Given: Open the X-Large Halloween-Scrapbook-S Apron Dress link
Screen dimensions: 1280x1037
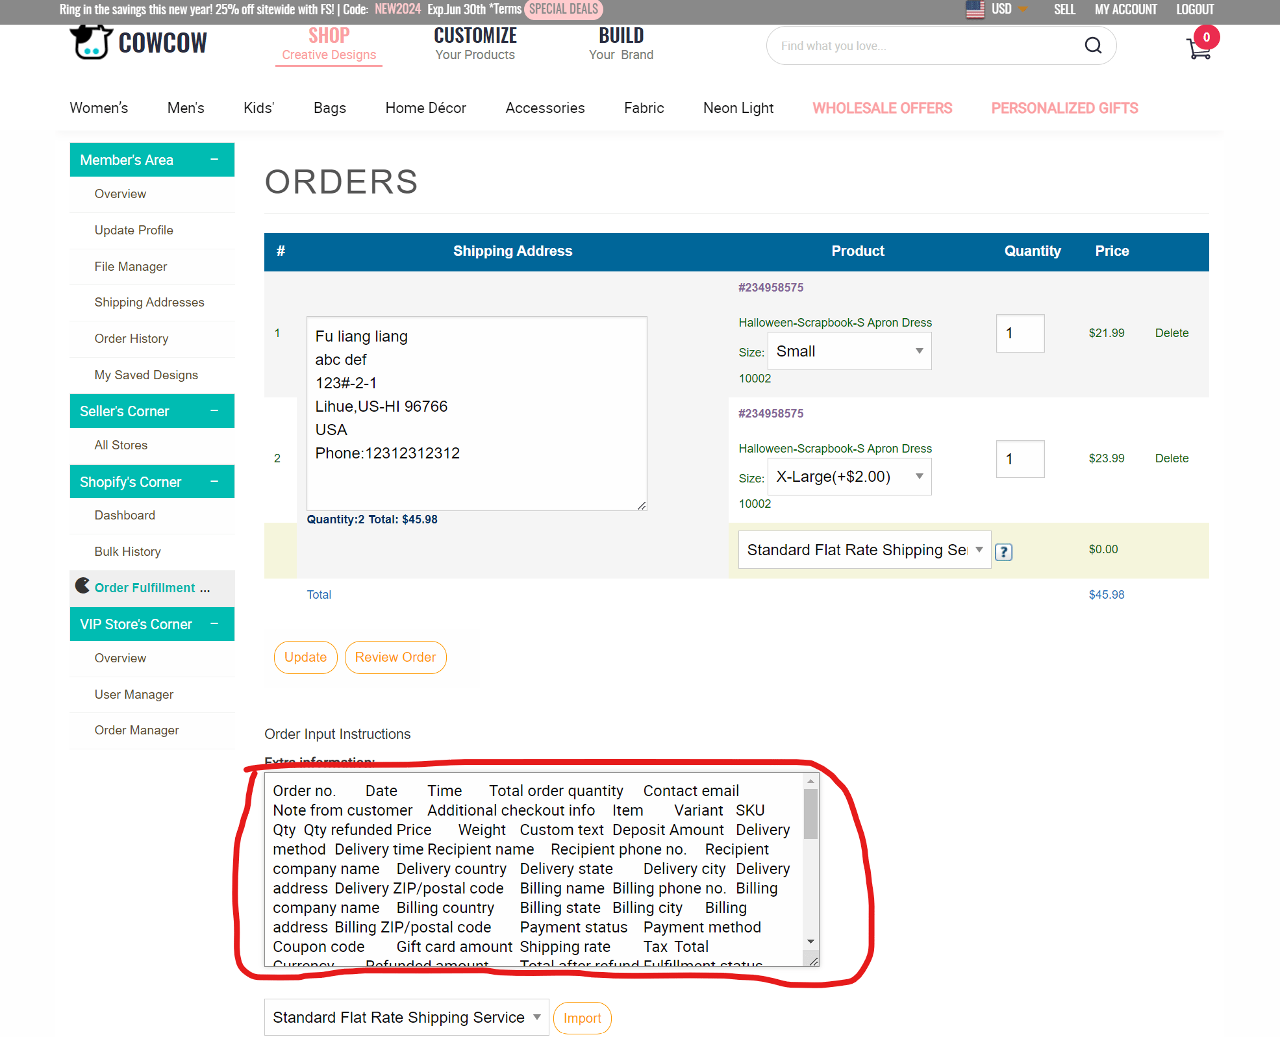Looking at the screenshot, I should [x=835, y=449].
